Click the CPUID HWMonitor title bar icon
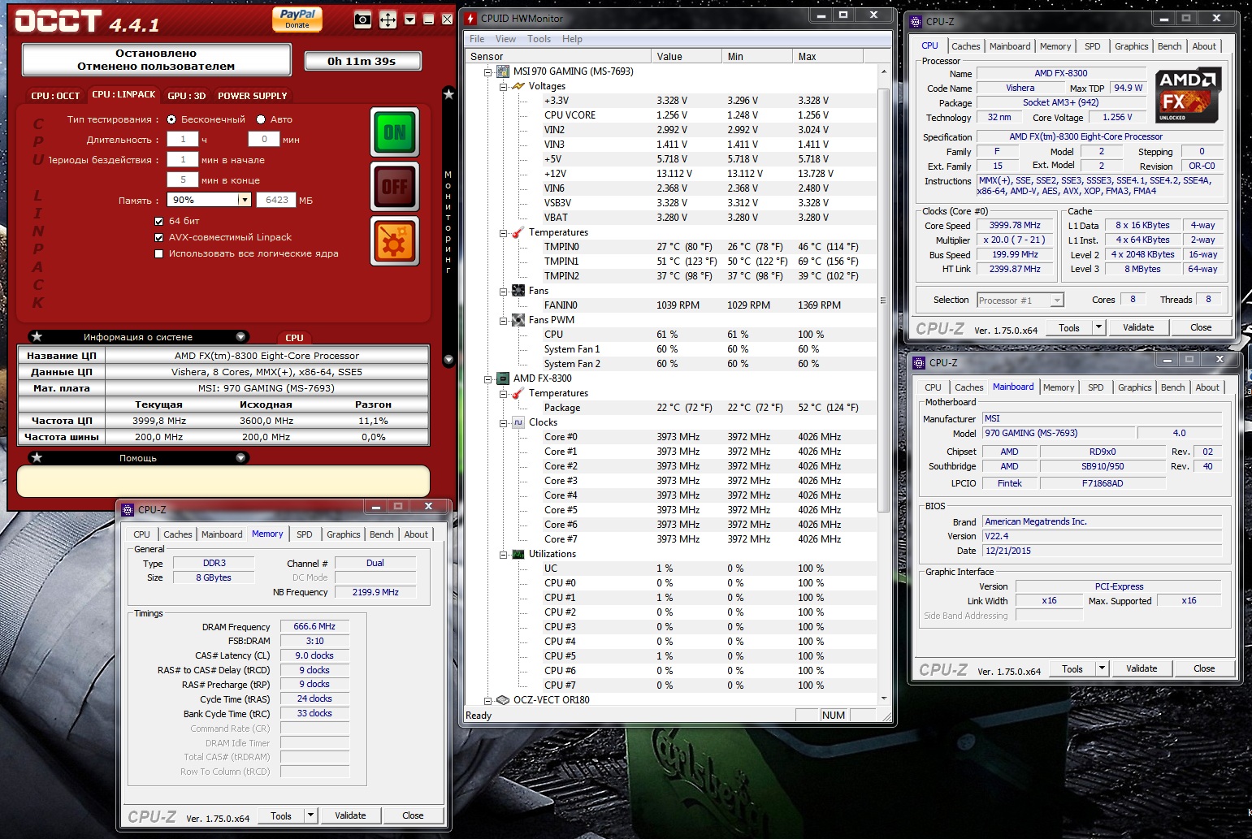This screenshot has width=1252, height=839. coord(470,18)
